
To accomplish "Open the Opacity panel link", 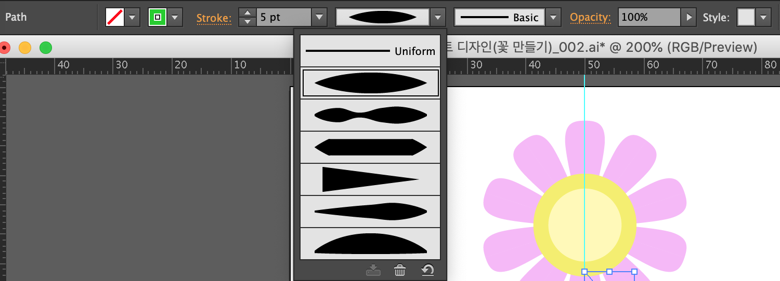I will [x=590, y=17].
